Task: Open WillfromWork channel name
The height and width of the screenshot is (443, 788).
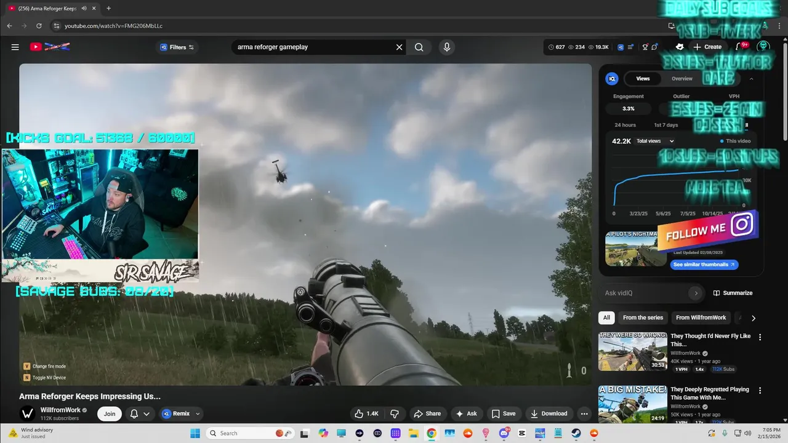Action: (x=60, y=410)
